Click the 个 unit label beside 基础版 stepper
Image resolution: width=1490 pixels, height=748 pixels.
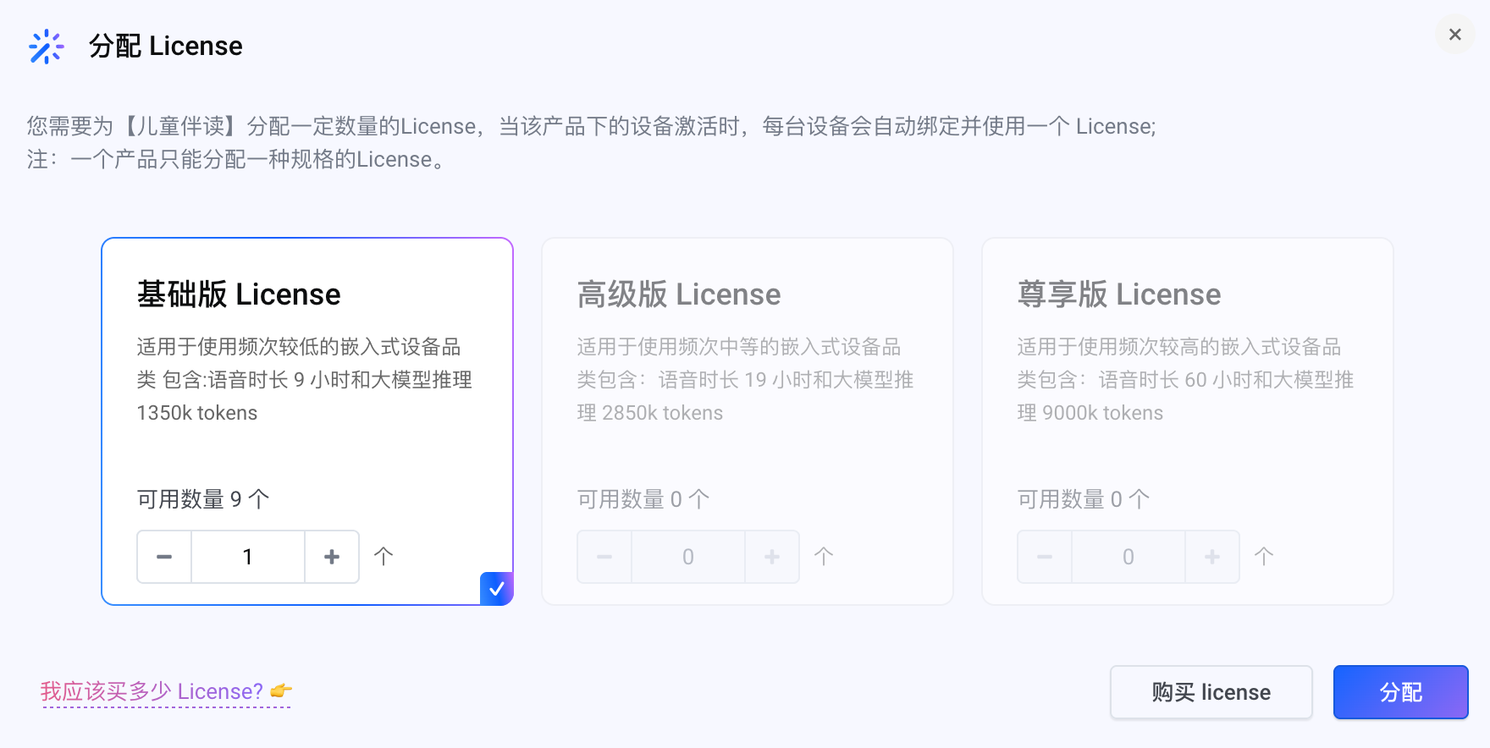point(384,557)
